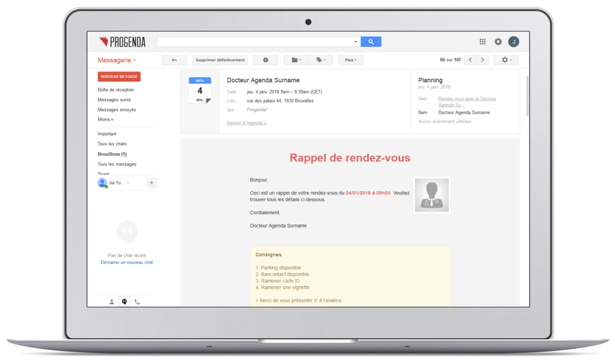Select 'Messages envoyés' in the sidebar

pyautogui.click(x=117, y=110)
